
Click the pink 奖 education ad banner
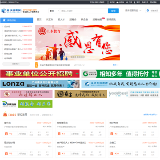[26, 94]
